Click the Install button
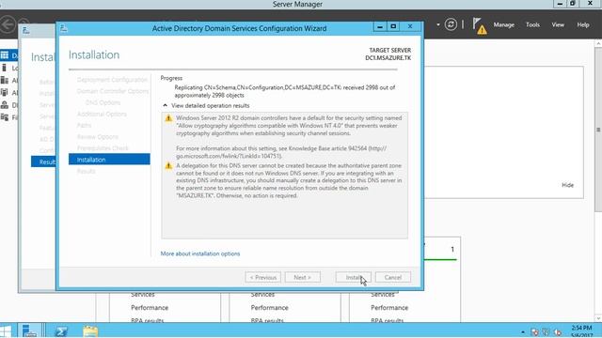 (354, 277)
